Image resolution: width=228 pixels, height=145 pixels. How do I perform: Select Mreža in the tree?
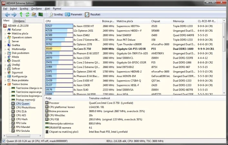tap(15, 57)
